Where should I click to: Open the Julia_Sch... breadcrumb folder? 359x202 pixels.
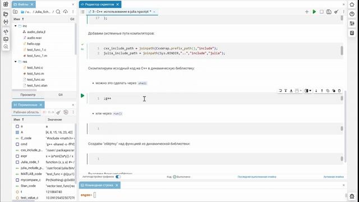click(x=43, y=12)
